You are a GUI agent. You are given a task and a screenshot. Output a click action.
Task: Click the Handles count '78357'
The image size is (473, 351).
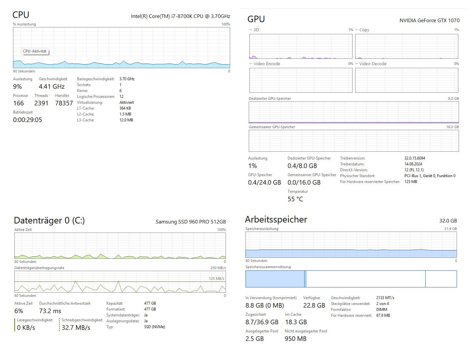tap(64, 103)
